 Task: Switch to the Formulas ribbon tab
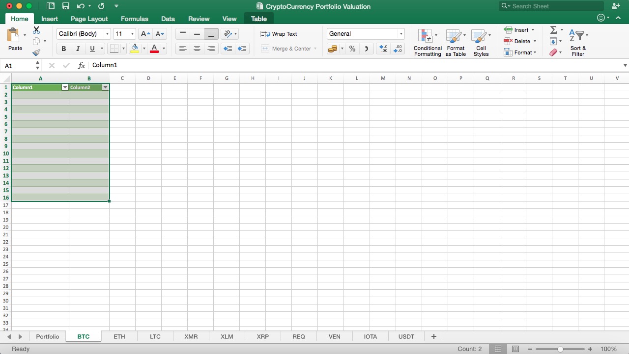[134, 19]
